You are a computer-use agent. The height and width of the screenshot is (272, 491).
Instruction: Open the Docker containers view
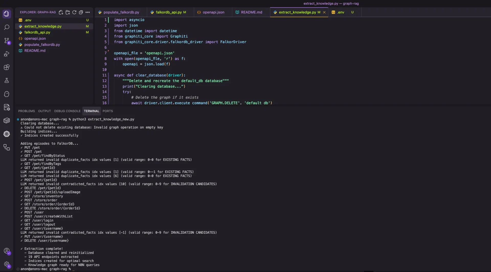7,120
